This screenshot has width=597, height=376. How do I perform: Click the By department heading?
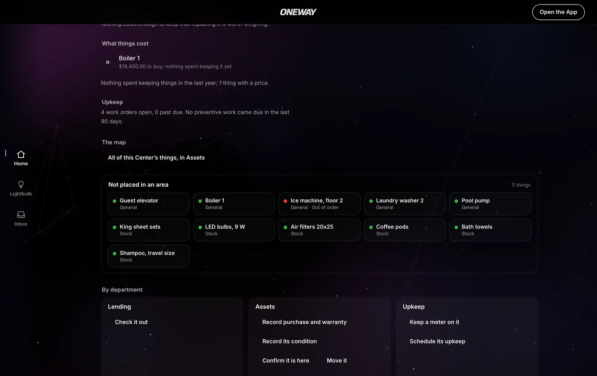[122, 290]
